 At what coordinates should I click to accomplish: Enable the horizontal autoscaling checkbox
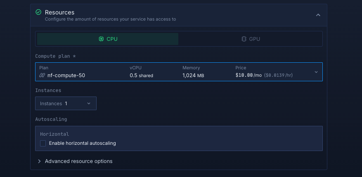(x=43, y=143)
